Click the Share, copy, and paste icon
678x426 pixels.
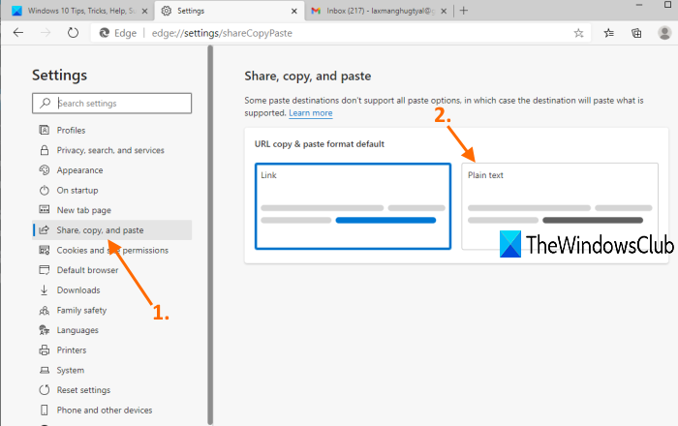pyautogui.click(x=45, y=230)
